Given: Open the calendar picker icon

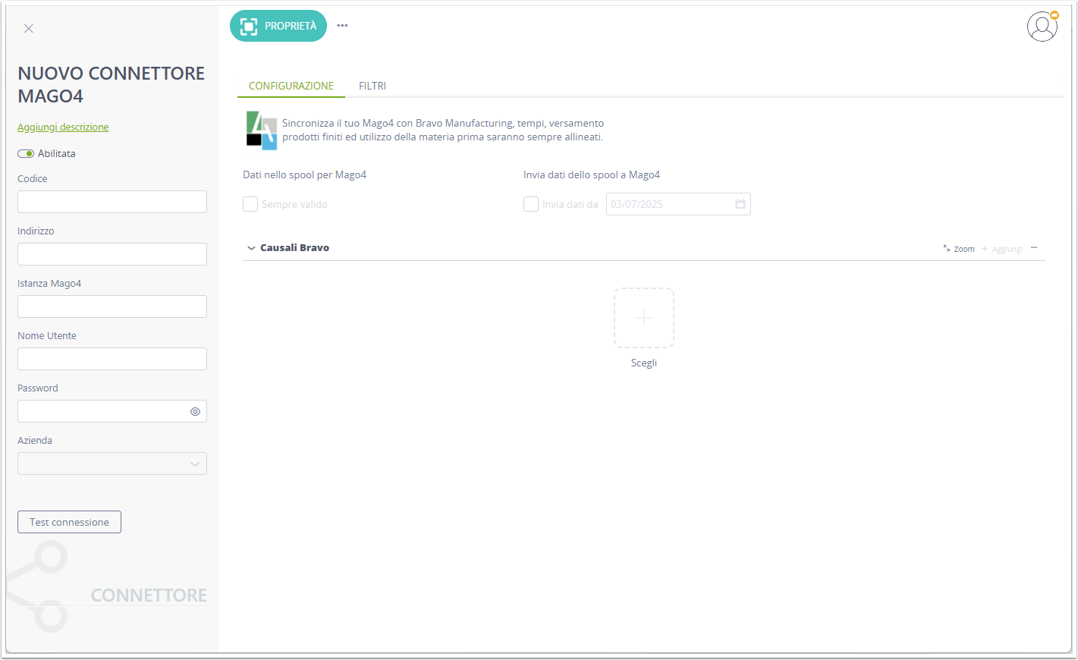Looking at the screenshot, I should [740, 204].
